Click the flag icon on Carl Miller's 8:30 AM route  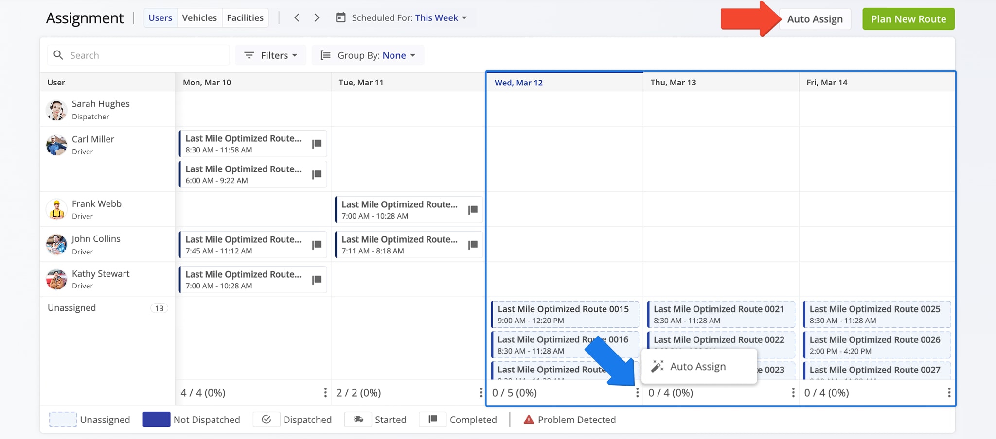[x=317, y=143]
